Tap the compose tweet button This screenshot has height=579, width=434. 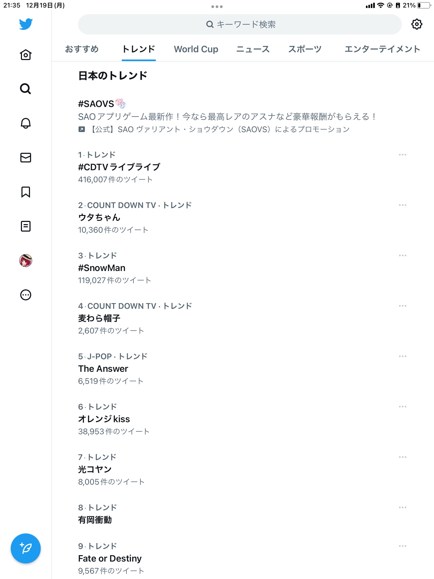(26, 548)
